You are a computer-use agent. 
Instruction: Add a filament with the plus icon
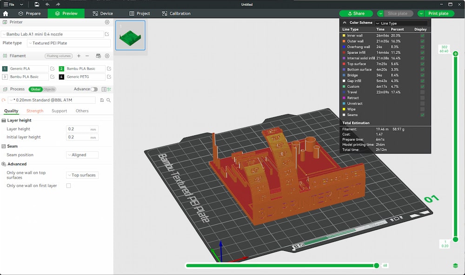[x=79, y=56]
